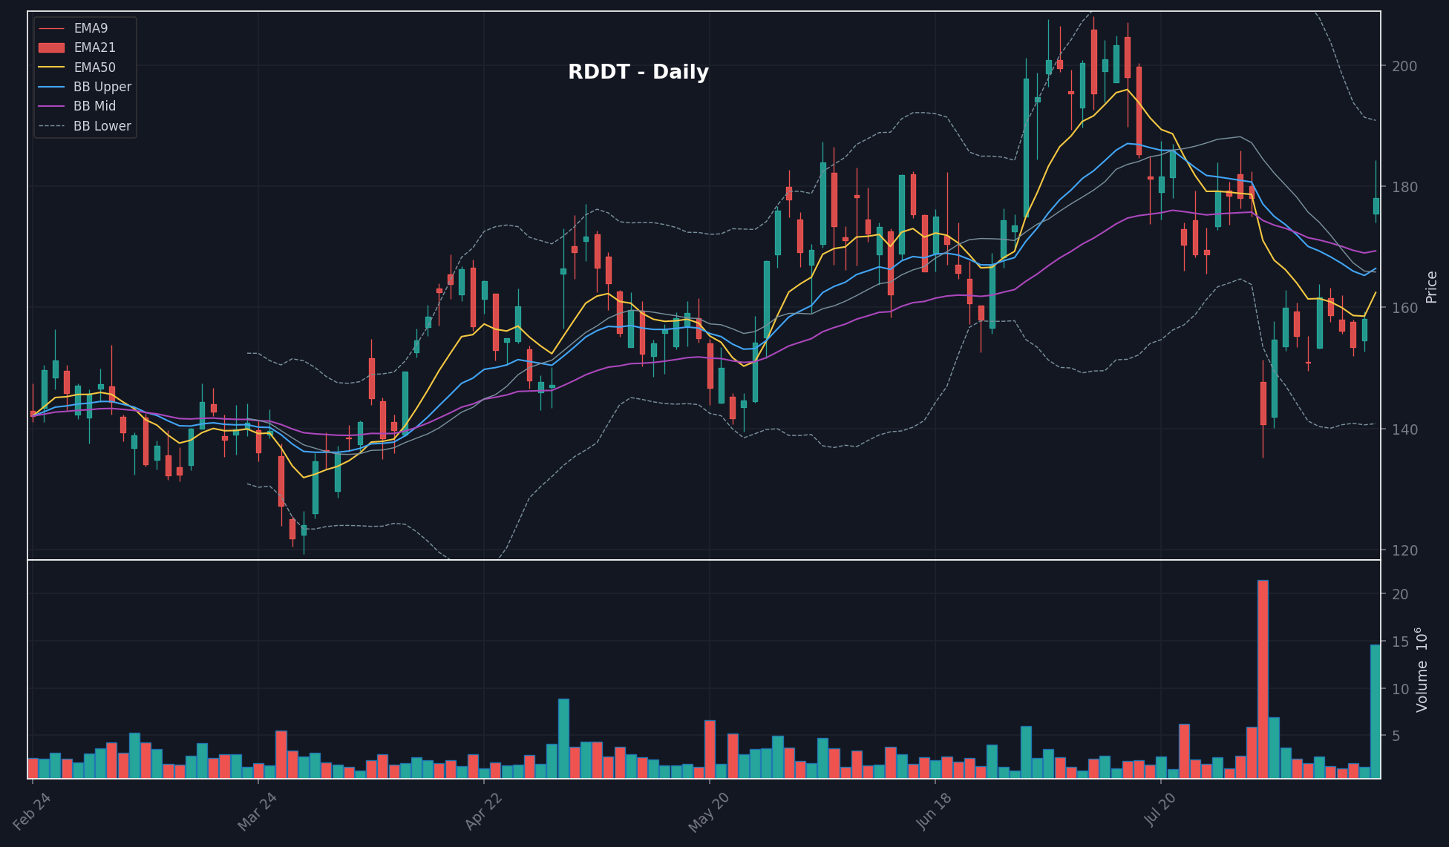Click the EMA9 legend label
Image resolution: width=1449 pixels, height=847 pixels.
91,28
